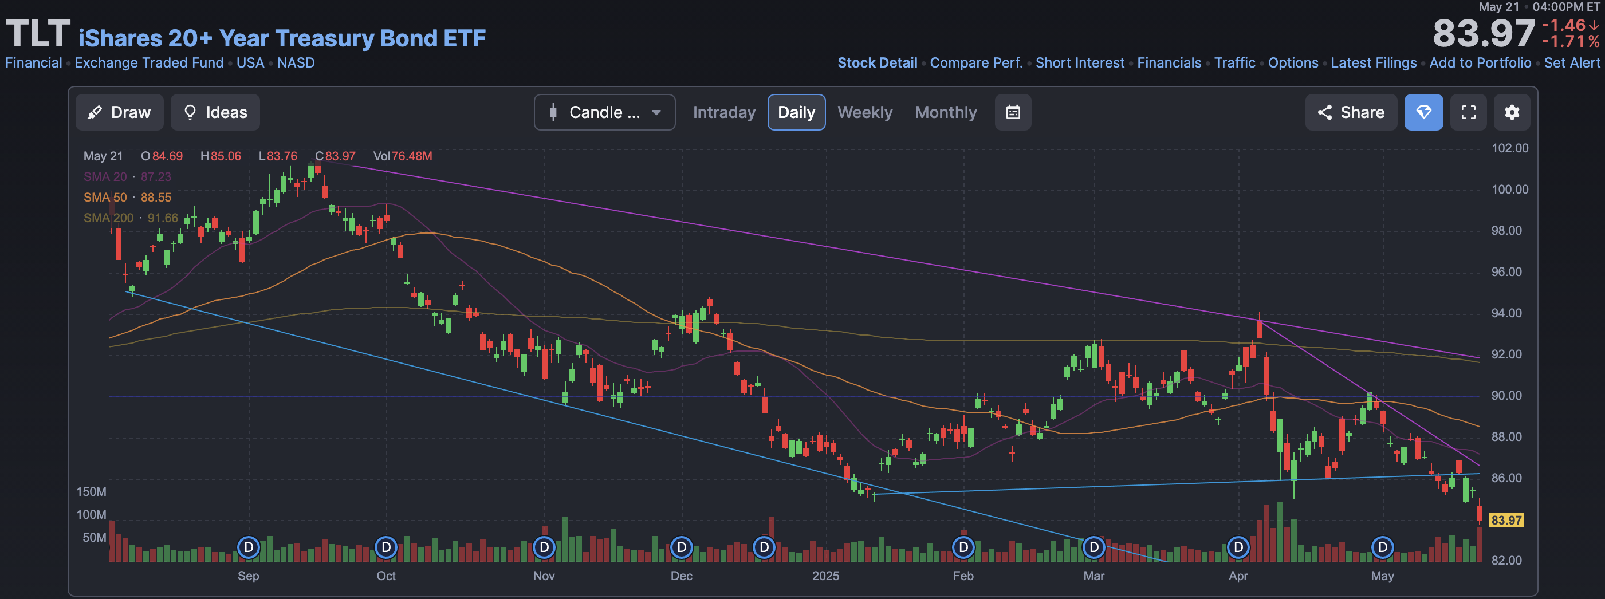Open the Short Interest link
Screen dimensions: 1605x599
1080,63
